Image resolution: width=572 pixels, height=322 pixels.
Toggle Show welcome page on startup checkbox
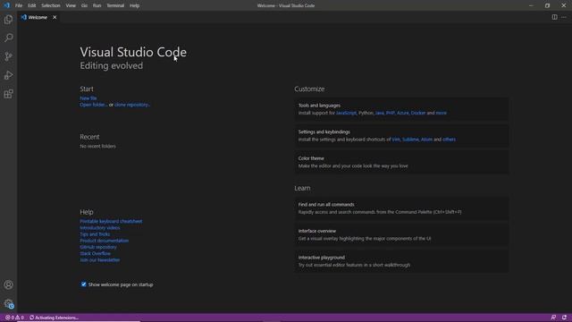[x=83, y=284]
